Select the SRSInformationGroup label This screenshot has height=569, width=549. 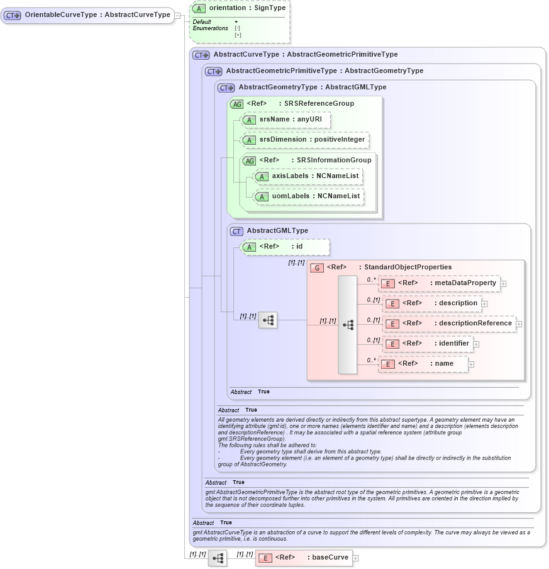click(x=334, y=160)
